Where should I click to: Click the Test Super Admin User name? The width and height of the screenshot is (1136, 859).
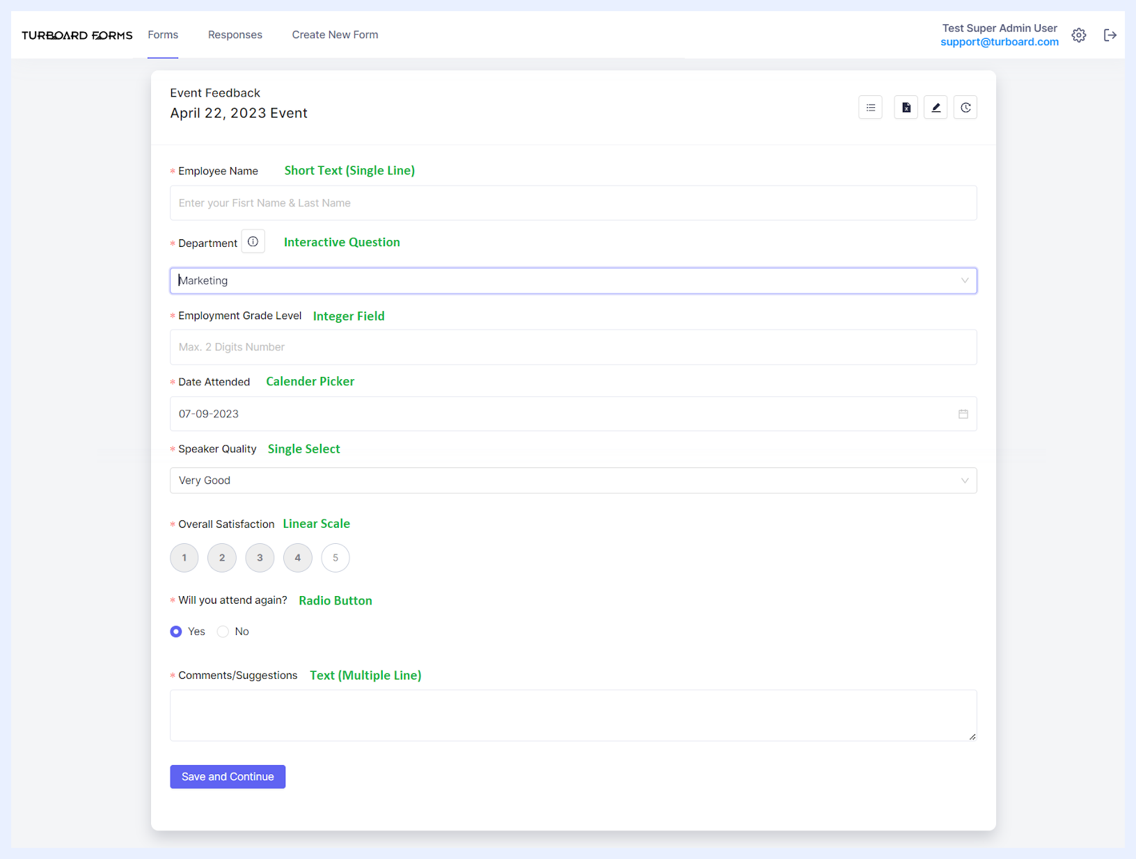click(1000, 29)
